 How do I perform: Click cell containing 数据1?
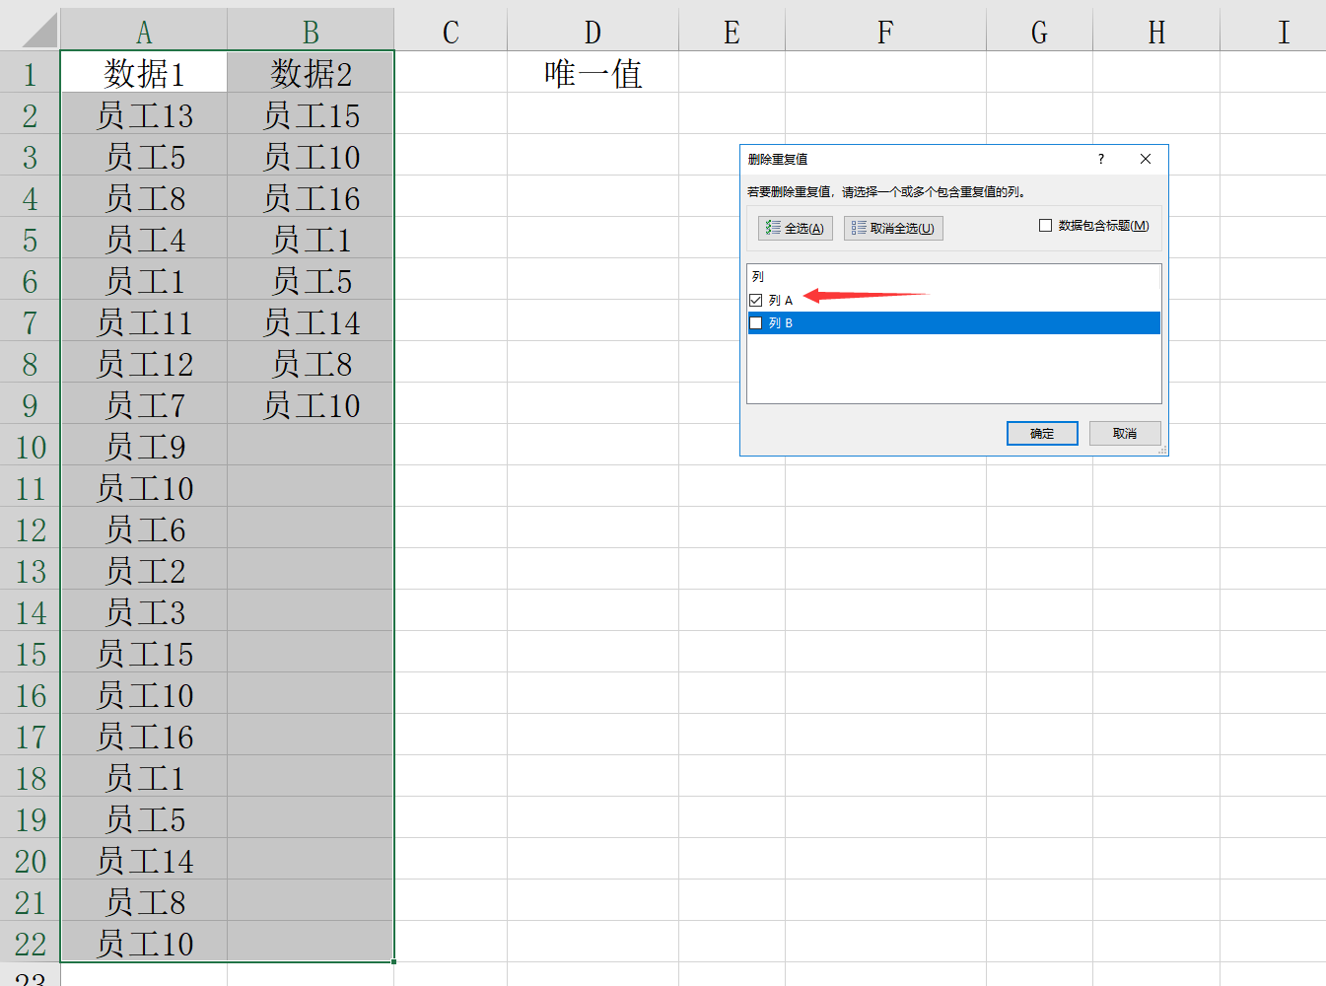144,73
